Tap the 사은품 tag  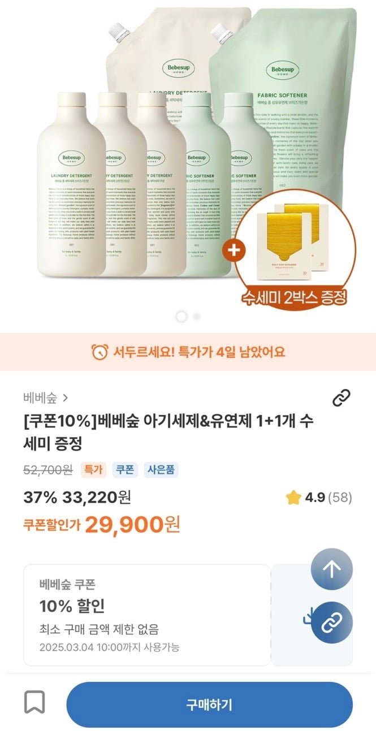pos(161,469)
